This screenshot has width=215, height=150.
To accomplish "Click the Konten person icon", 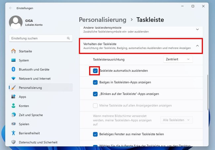I will tap(14, 106).
